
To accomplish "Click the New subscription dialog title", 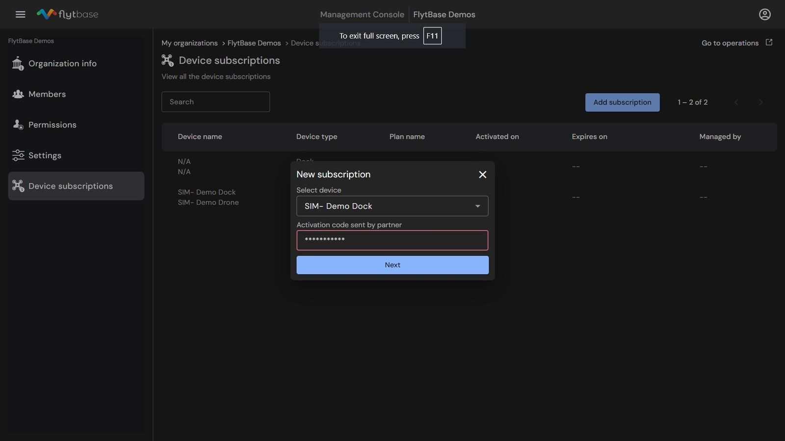I will click(333, 174).
